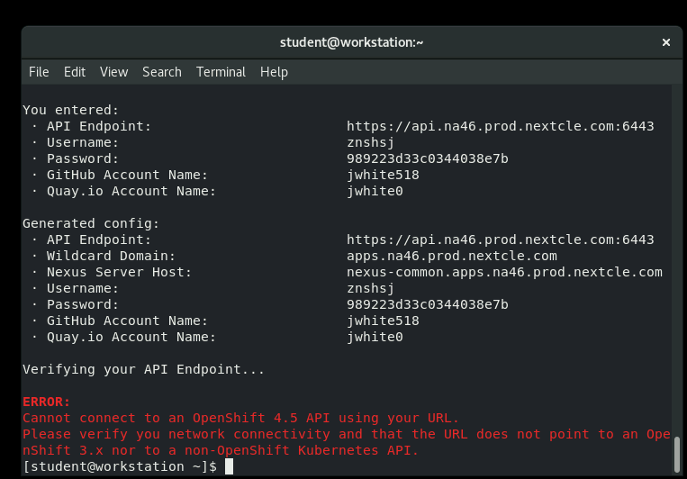The width and height of the screenshot is (687, 479).
Task: Click the password value under Generated config
Action: coord(427,304)
